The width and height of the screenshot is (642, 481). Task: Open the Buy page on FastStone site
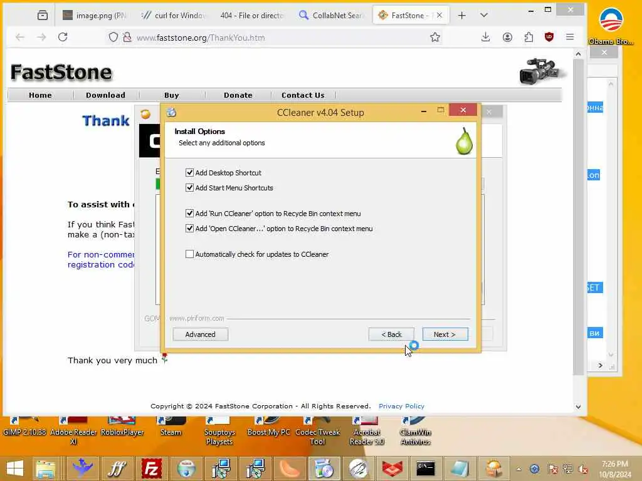172,95
